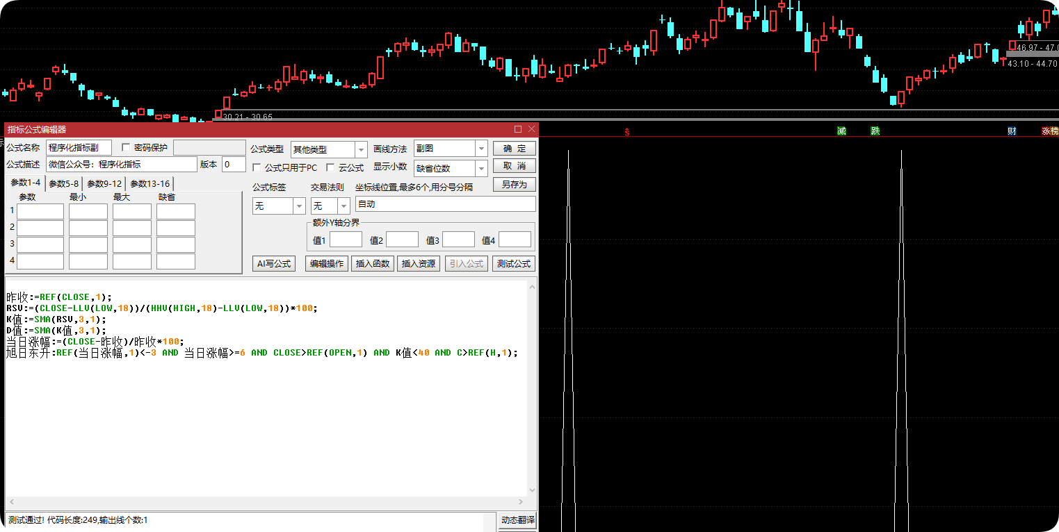Click the code editor's scroll-down arrow
The image size is (1059, 532).
point(533,490)
